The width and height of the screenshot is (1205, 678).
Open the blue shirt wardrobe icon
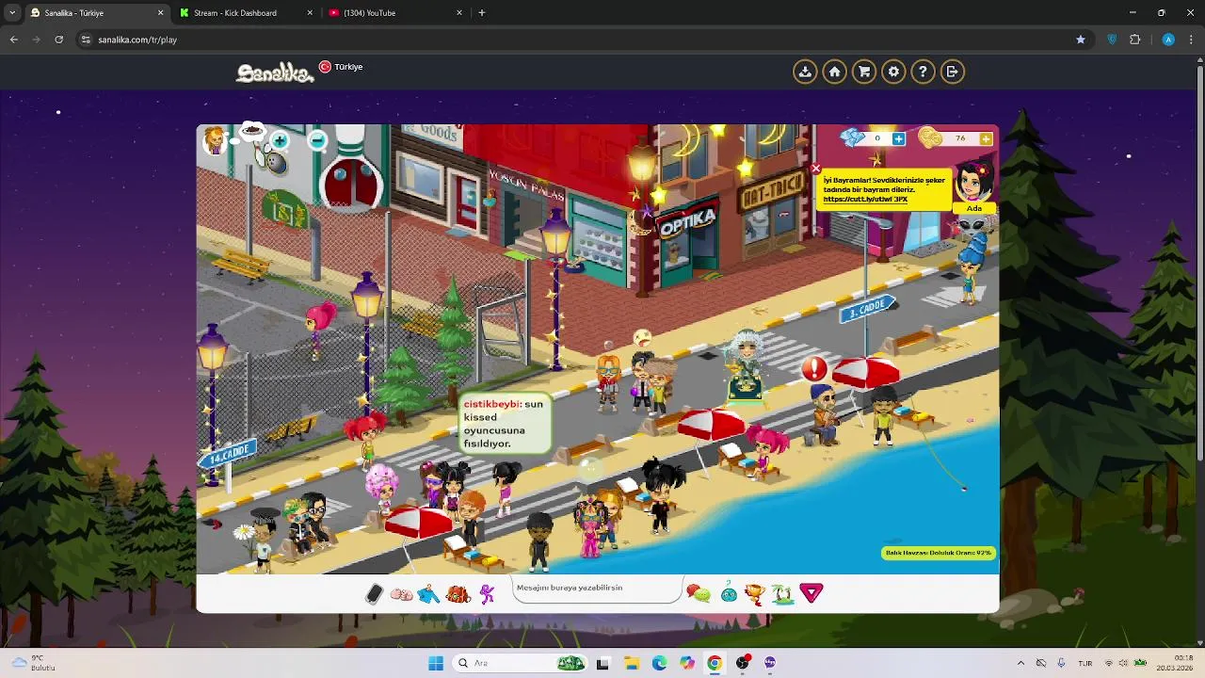pos(429,594)
